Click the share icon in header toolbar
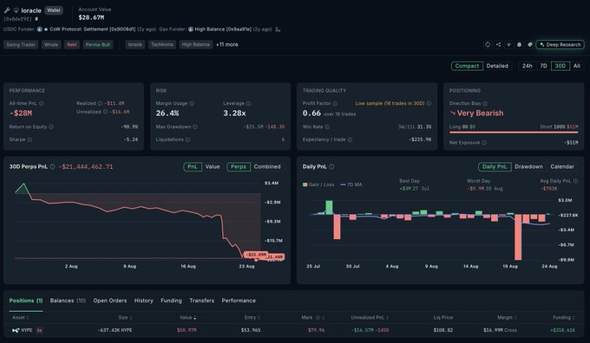590x343 pixels. 498,44
